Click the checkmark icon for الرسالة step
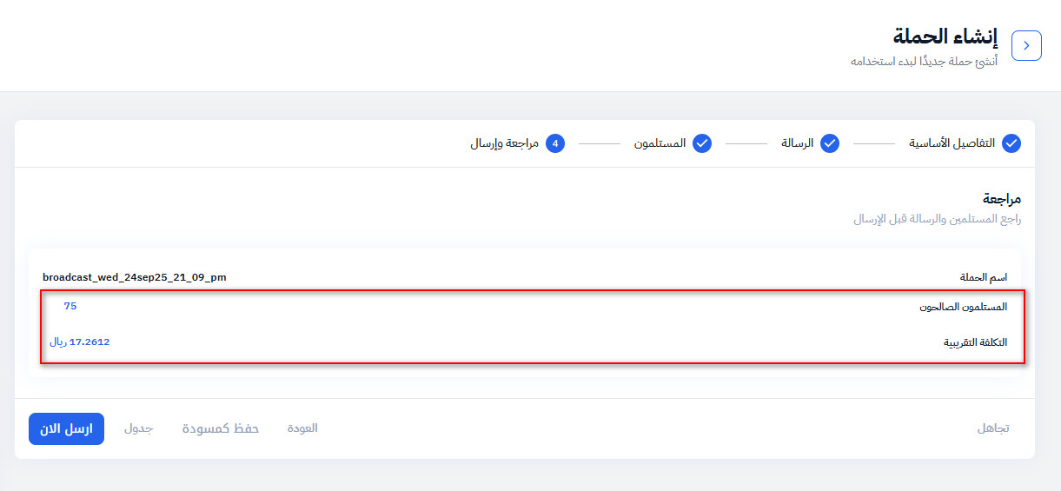 point(830,143)
